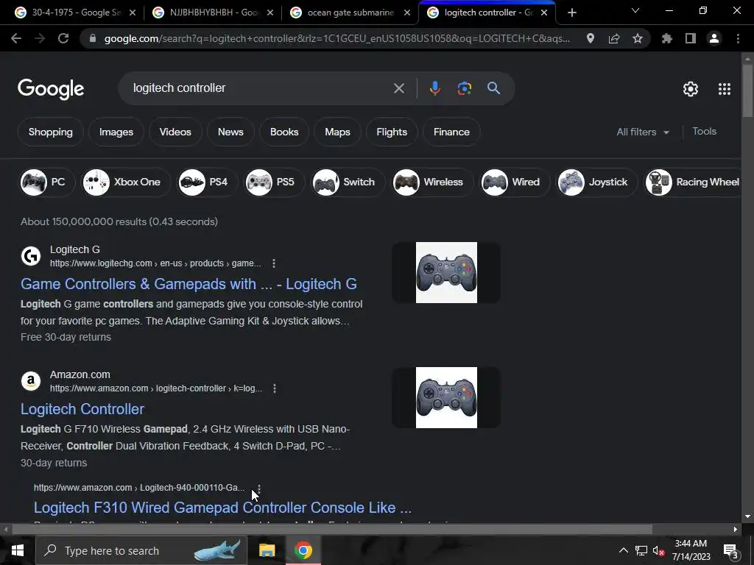754x565 pixels.
Task: Filter results by PC chip
Action: coord(46,182)
